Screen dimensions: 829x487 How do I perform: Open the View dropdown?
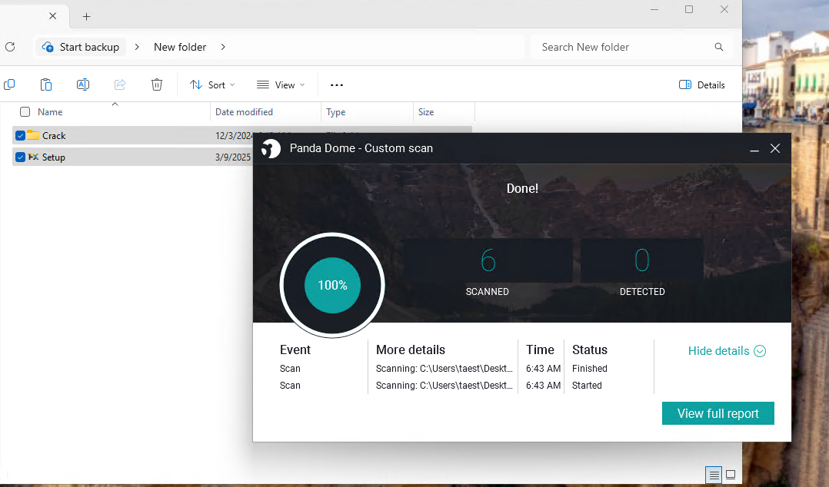(x=281, y=85)
